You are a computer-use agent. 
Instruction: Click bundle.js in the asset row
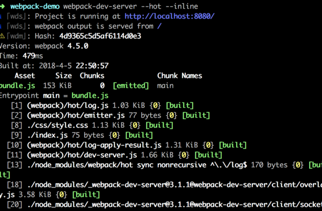click(x=18, y=86)
